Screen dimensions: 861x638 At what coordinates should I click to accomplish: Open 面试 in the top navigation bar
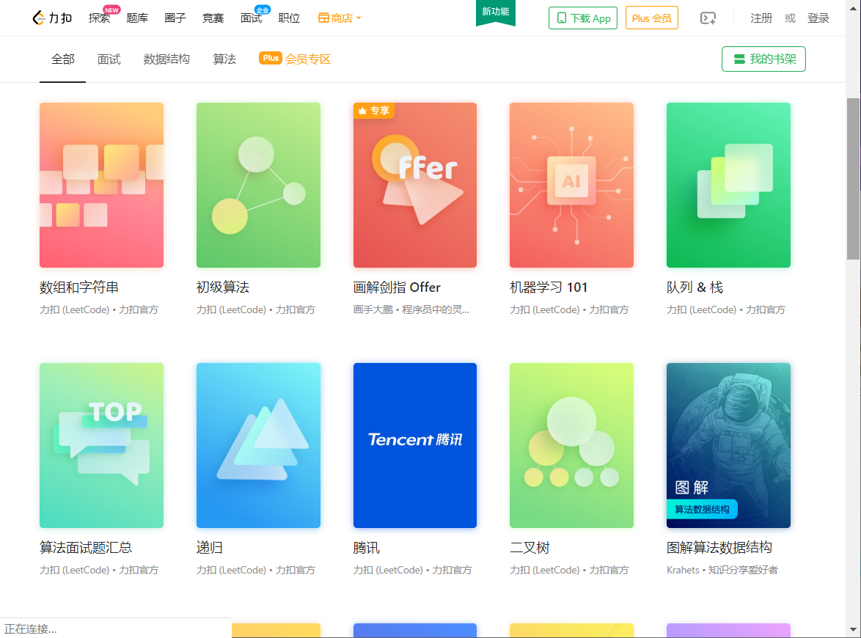click(x=251, y=18)
